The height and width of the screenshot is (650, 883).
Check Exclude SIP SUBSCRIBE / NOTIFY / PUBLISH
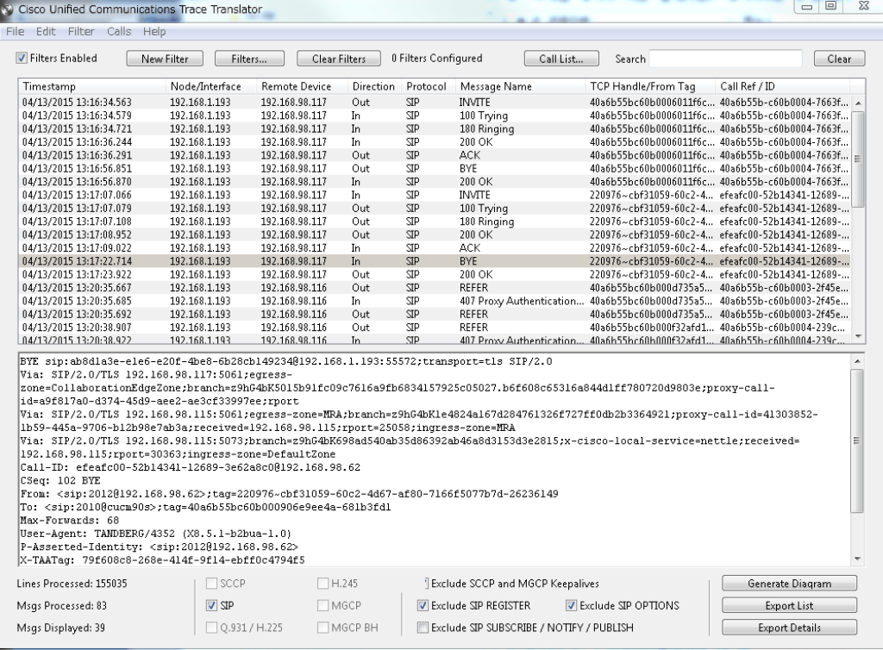pos(423,628)
